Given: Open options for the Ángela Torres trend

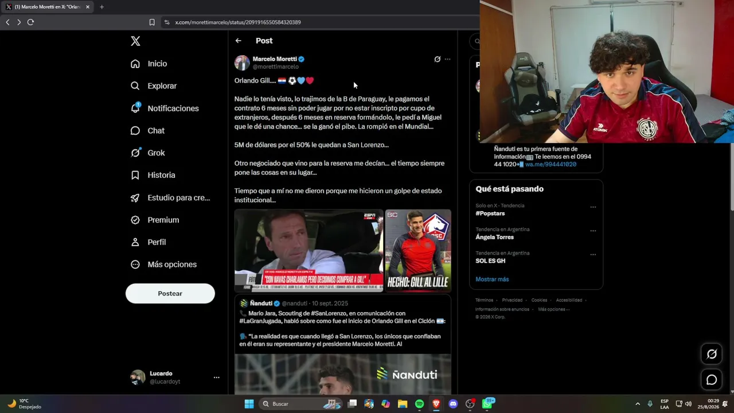Looking at the screenshot, I should tap(593, 231).
